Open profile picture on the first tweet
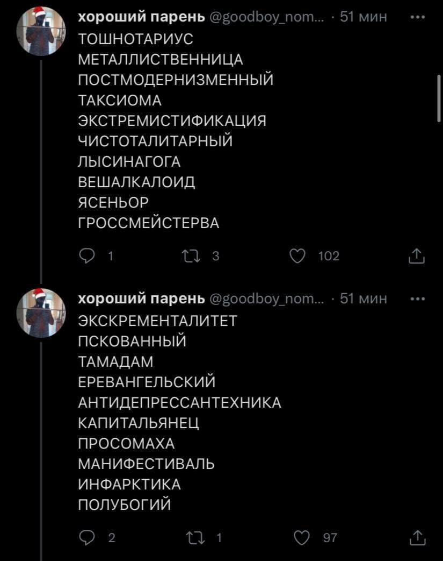The image size is (443, 561). 41,31
